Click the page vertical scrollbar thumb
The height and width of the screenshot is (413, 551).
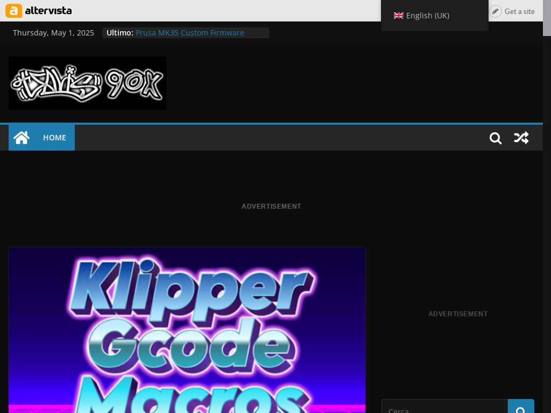[547, 18]
